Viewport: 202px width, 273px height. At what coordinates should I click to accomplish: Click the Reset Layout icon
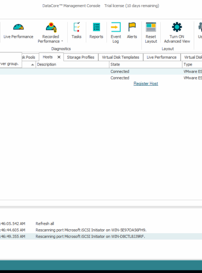(x=151, y=27)
